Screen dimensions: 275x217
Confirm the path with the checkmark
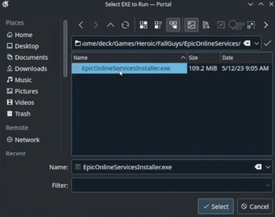tap(267, 43)
